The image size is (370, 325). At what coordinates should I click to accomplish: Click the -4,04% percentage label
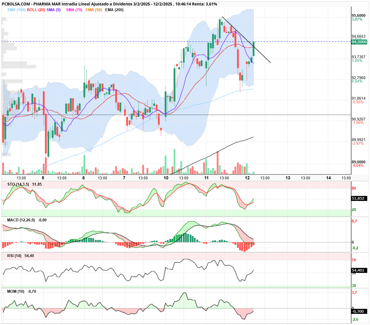click(x=358, y=166)
